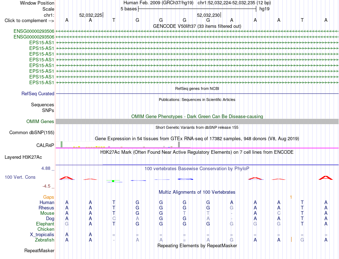The image size is (339, 259).
Task: Select the Elephant species row label
Action: pos(45,224)
